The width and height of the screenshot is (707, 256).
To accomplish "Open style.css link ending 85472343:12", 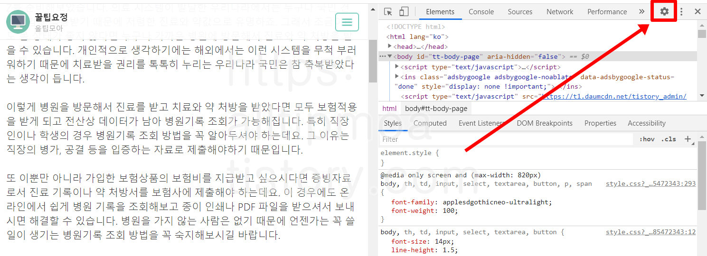I will pos(650,232).
